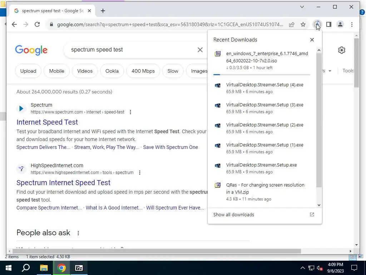Open VirtualDesktop.Streamer.Setup (1).exe download
This screenshot has height=275, width=366.
point(262,148)
